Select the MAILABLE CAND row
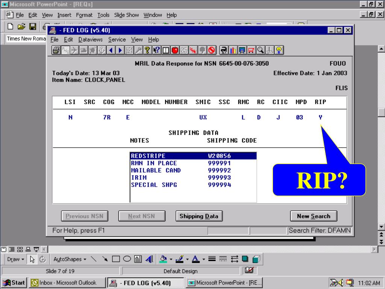This screenshot has width=385, height=289. pyautogui.click(x=193, y=170)
